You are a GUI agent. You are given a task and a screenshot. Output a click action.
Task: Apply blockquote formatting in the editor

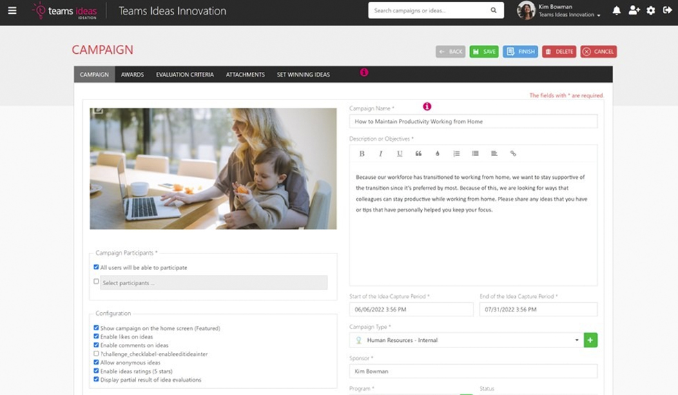point(418,153)
